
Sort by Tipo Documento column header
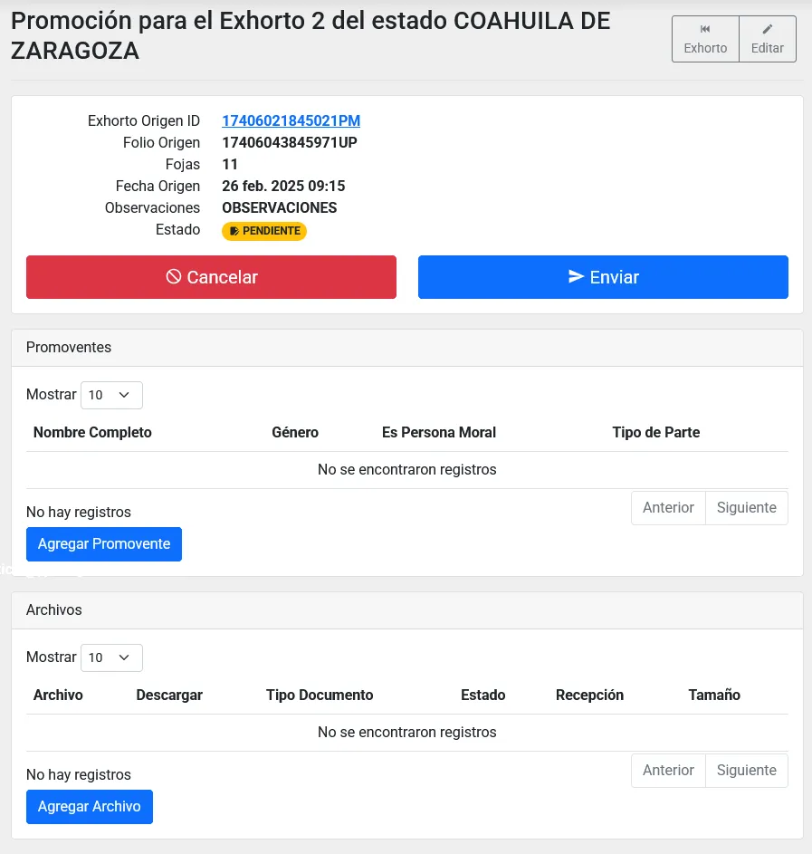pyautogui.click(x=320, y=696)
